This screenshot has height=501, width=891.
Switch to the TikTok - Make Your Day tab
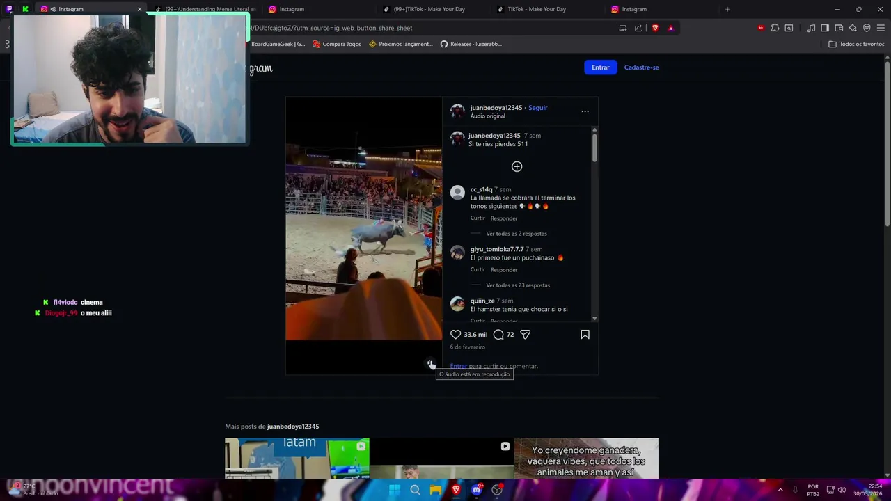click(x=549, y=9)
